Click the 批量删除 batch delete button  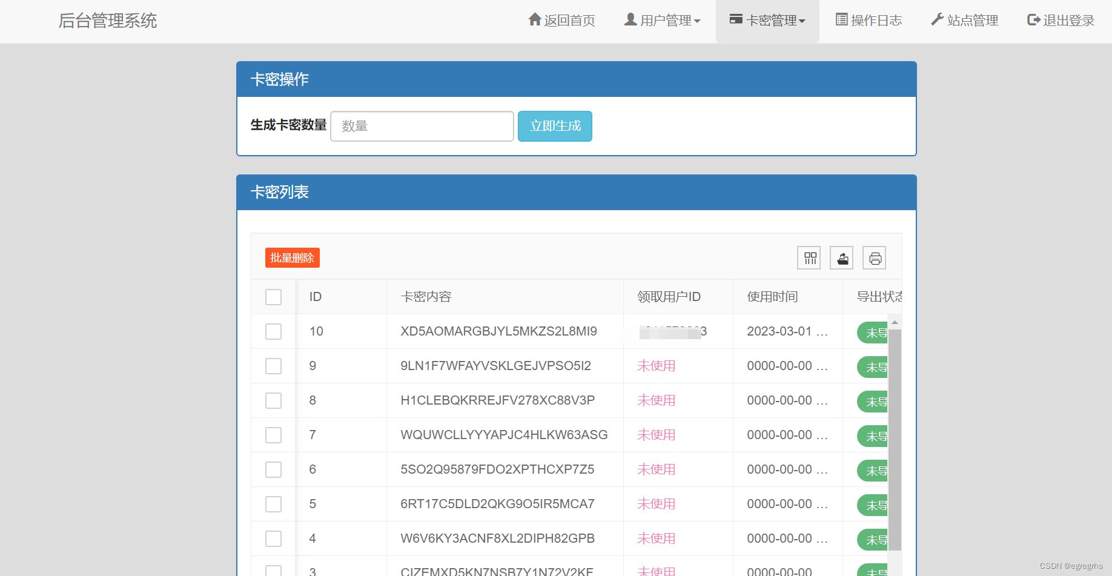[x=291, y=257]
